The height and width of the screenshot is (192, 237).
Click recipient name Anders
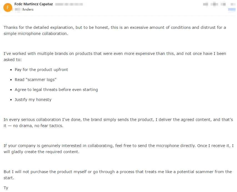pyautogui.click(x=28, y=9)
